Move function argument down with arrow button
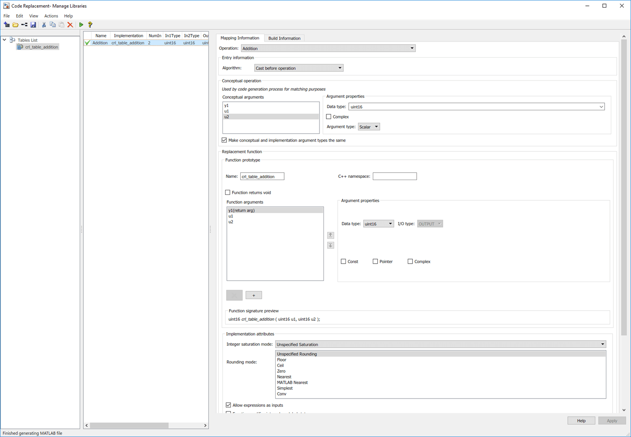Viewport: 631px width, 437px height. [330, 245]
